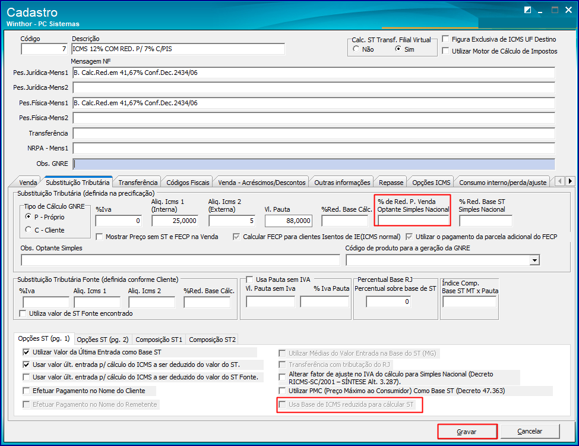Click the %Iva field showing 0
Image resolution: width=579 pixels, height=446 pixels.
pos(119,221)
